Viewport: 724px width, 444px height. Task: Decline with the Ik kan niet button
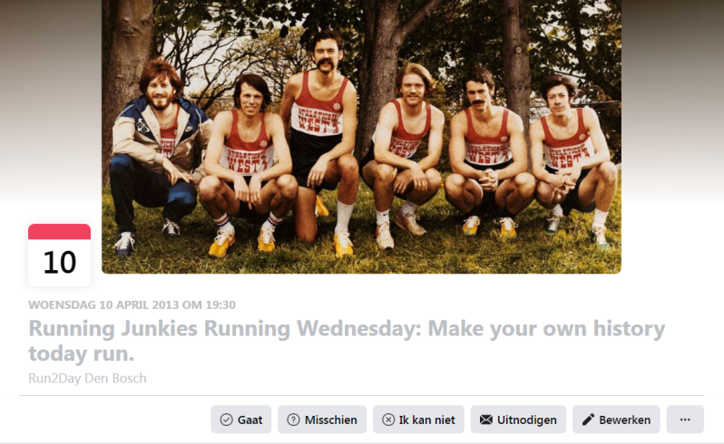pyautogui.click(x=418, y=420)
